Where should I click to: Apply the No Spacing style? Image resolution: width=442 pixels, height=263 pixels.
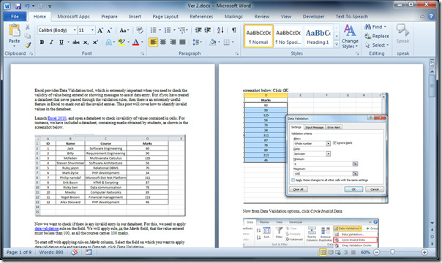pos(288,37)
